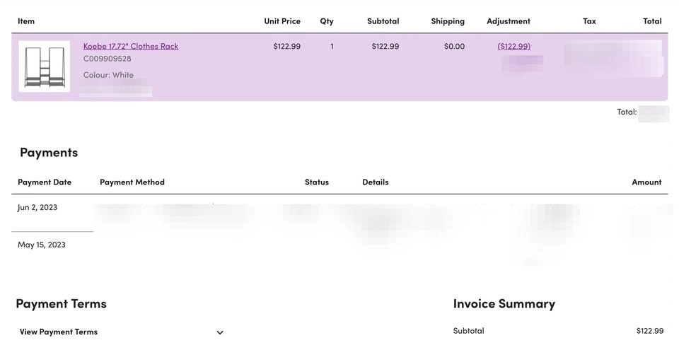Click the Colour: White text

108,75
